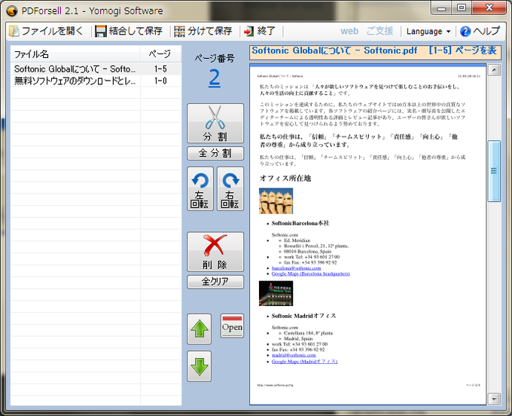The image size is (512, 416).
Task: Click the barcelona@softonic.com email link
Action: (x=296, y=268)
